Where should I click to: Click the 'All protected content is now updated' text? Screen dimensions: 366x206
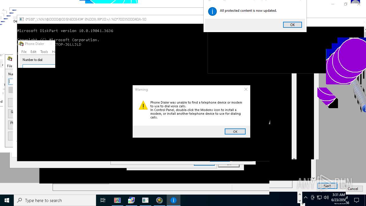coord(248,11)
